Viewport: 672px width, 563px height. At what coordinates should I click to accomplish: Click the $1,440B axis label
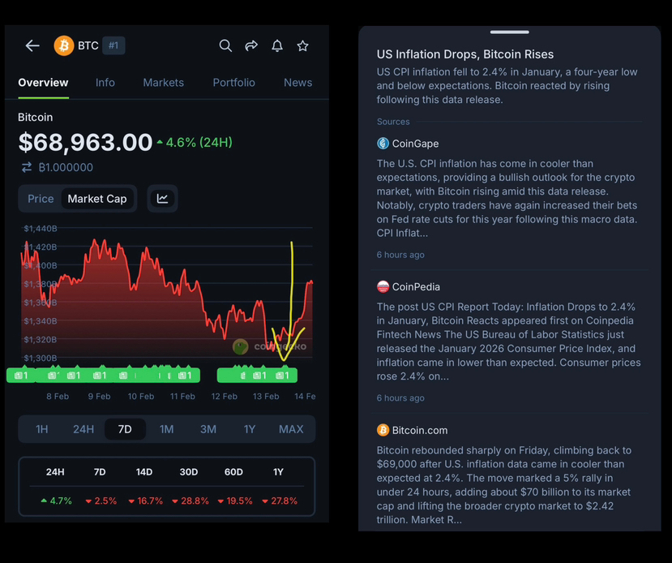click(x=41, y=229)
